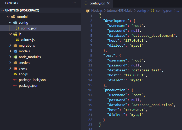This screenshot has width=182, height=130.
Task: Expand the seeders folder chevron
Action: (x=10, y=63)
